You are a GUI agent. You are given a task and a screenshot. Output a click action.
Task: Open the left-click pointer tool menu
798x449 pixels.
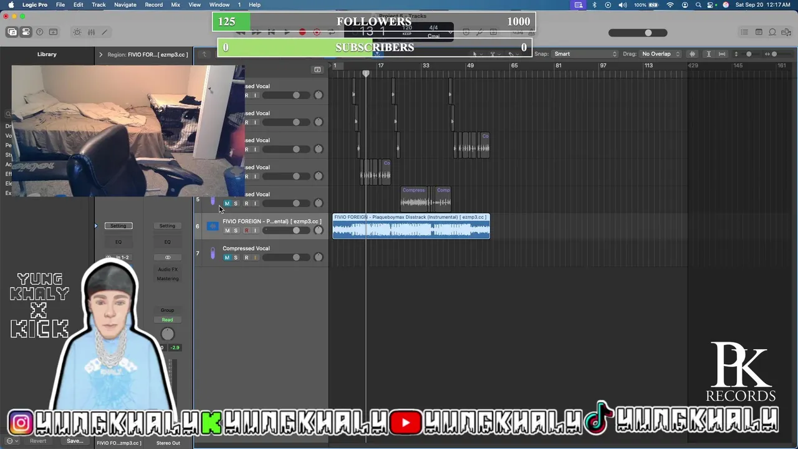476,54
